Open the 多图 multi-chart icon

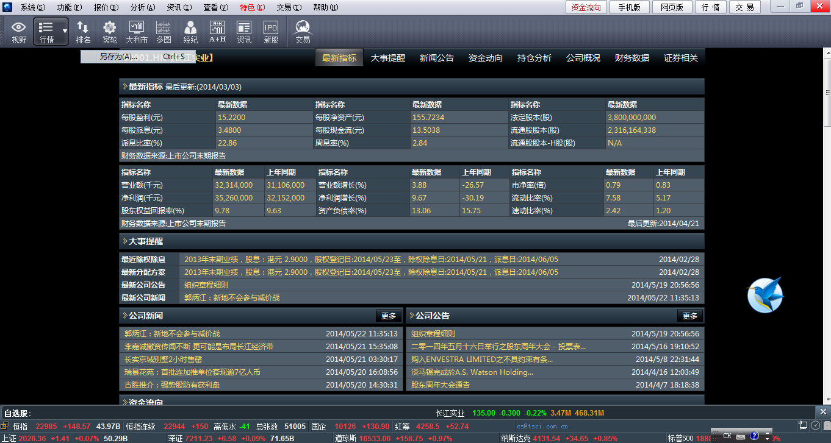164,32
